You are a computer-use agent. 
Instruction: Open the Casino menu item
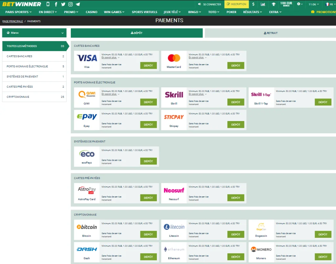coord(92,12)
